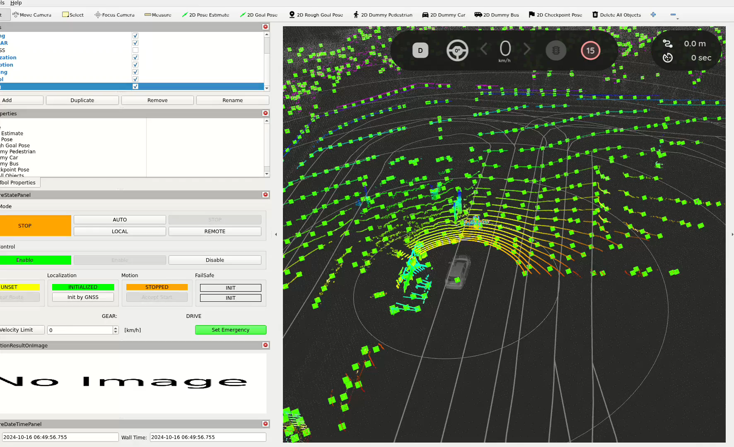Screen dimensions: 734x447
Task: Uncheck the highlighted display row checkbox
Action: coord(135,87)
